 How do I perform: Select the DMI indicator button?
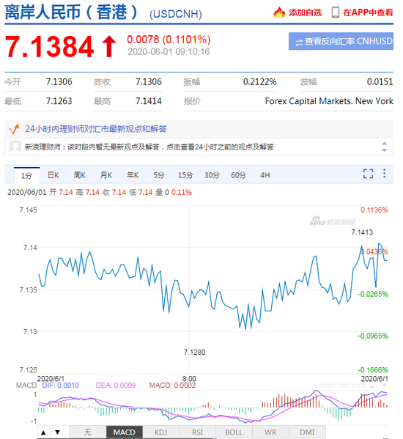pos(307,432)
